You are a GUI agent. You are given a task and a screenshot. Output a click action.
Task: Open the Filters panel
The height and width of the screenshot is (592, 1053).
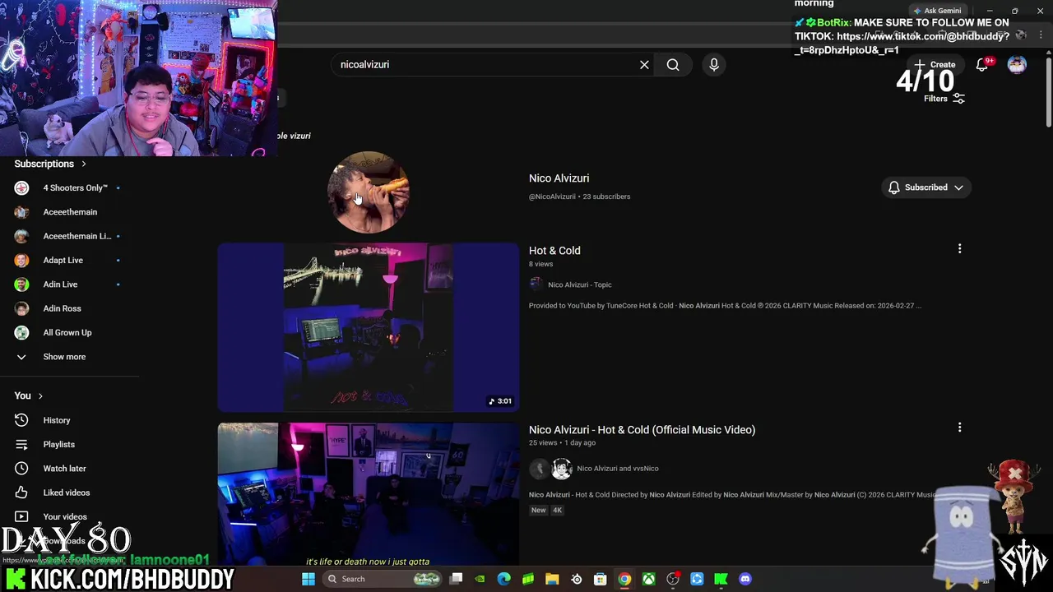(x=944, y=99)
